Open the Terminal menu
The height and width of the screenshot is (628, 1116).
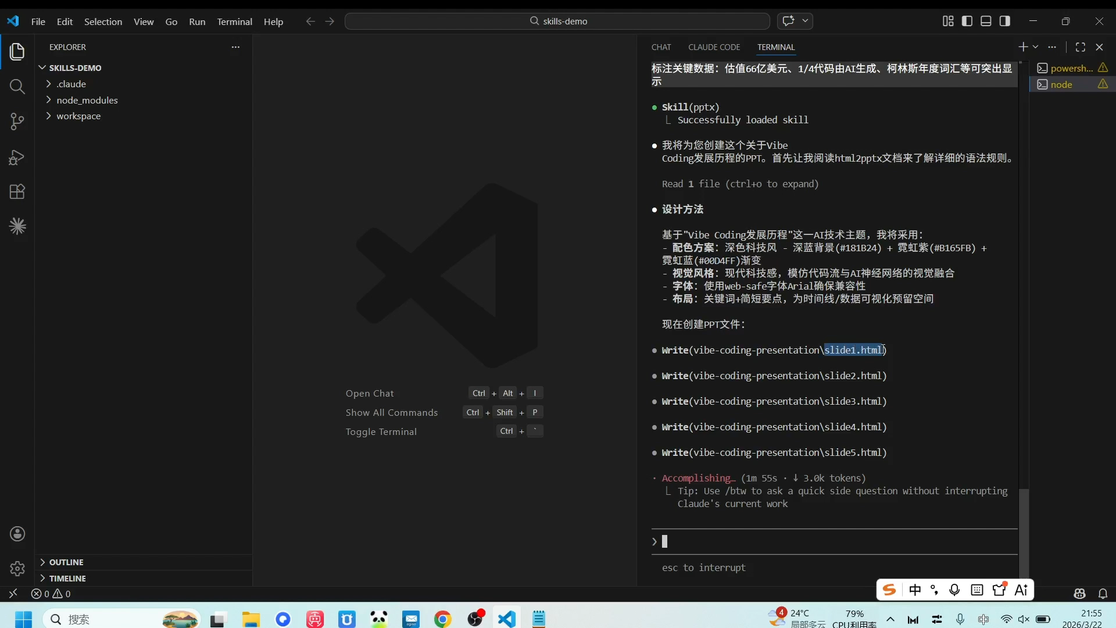click(x=234, y=22)
